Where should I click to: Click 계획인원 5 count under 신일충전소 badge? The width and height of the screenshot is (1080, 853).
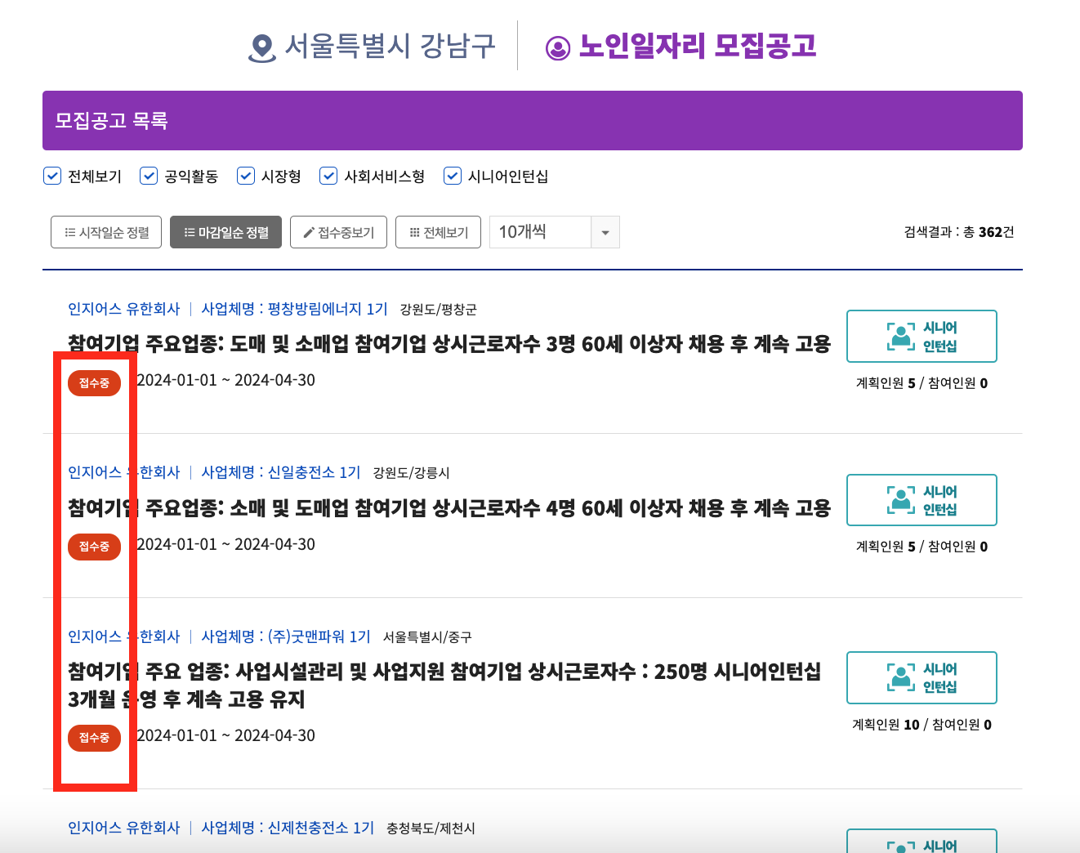886,547
